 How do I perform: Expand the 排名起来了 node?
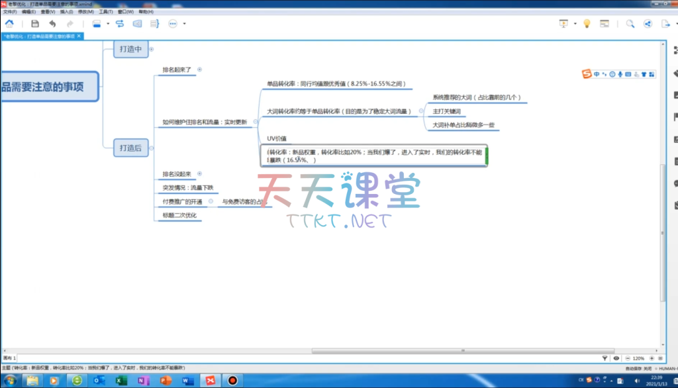click(200, 69)
